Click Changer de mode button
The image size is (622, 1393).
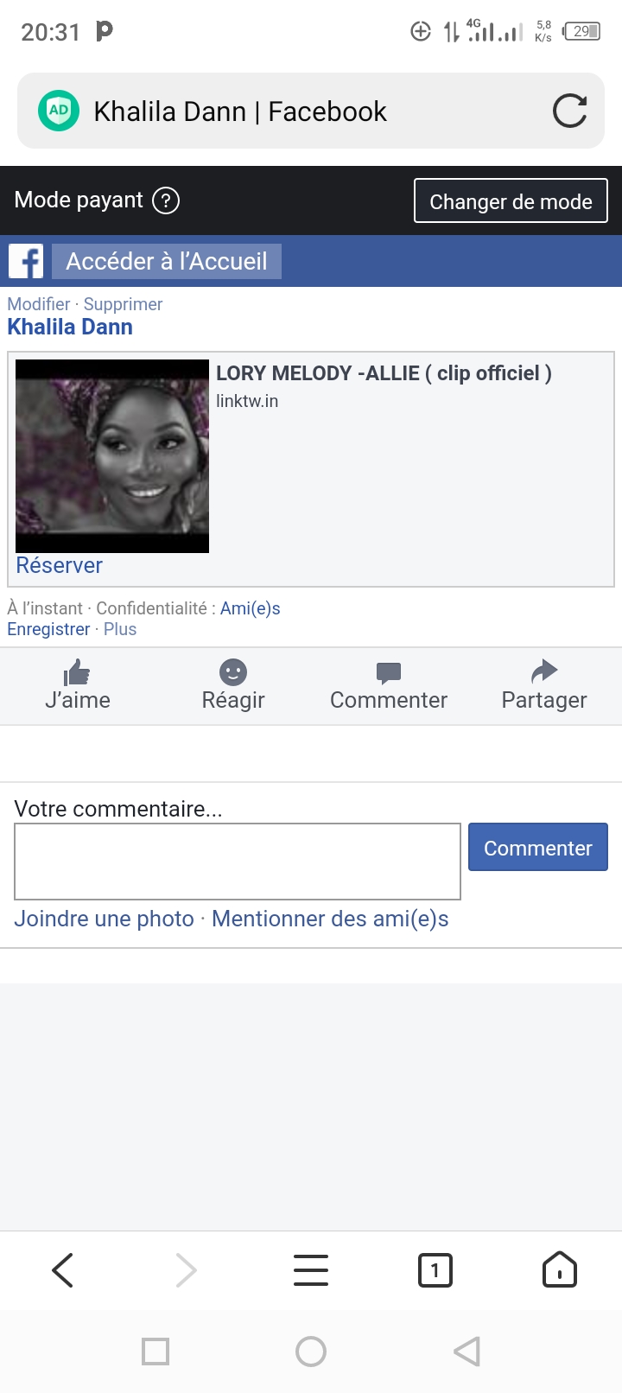pos(511,200)
